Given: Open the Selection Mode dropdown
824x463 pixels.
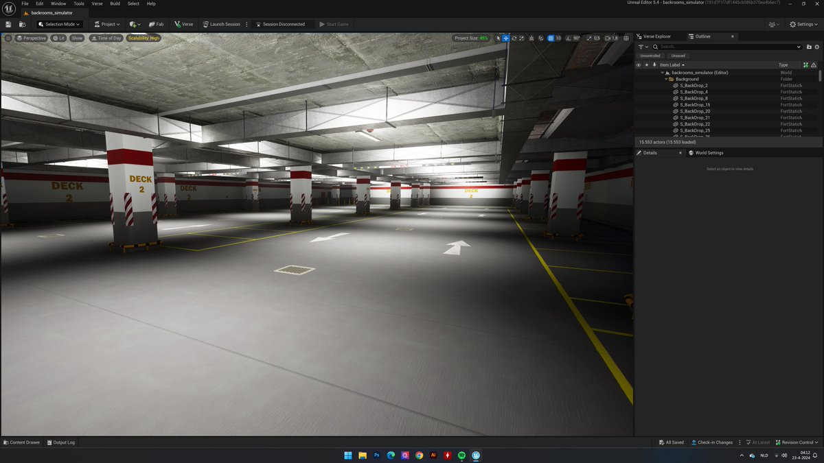Looking at the screenshot, I should tap(59, 24).
